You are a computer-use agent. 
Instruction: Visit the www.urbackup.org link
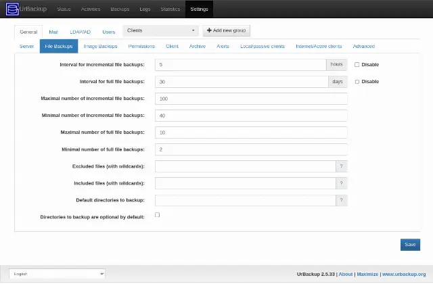[x=404, y=274]
